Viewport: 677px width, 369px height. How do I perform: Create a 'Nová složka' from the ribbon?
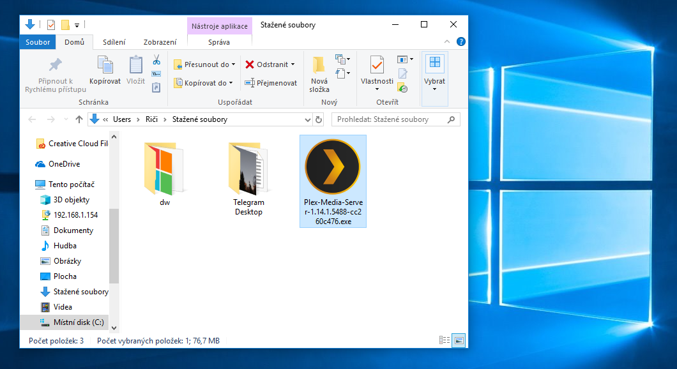tap(319, 74)
